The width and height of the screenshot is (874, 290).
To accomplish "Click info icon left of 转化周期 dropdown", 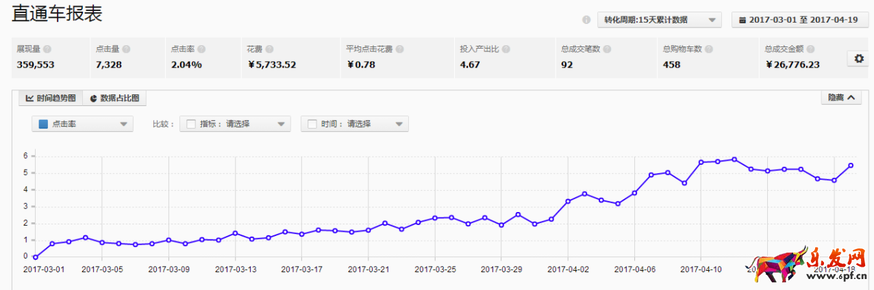I will (586, 20).
